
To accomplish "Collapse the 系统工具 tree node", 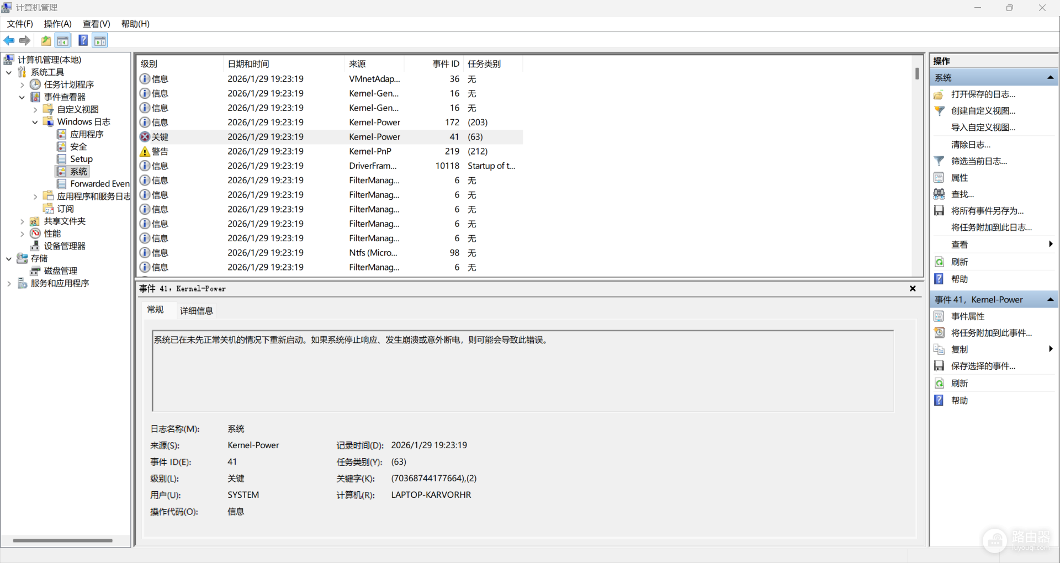I will (9, 72).
